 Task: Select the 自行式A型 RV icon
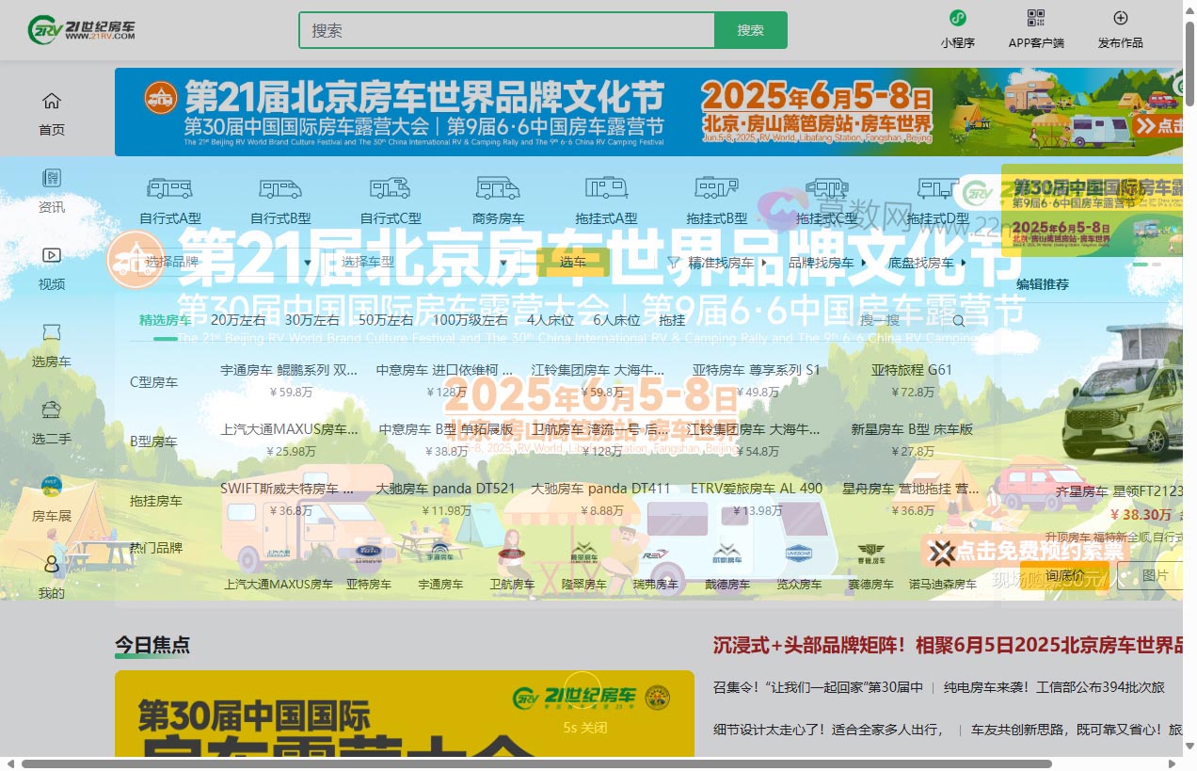click(169, 188)
